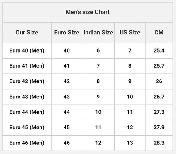Click the US Size 13 cell
Image resolution: width=176 pixels, height=154 pixels.
tap(130, 143)
